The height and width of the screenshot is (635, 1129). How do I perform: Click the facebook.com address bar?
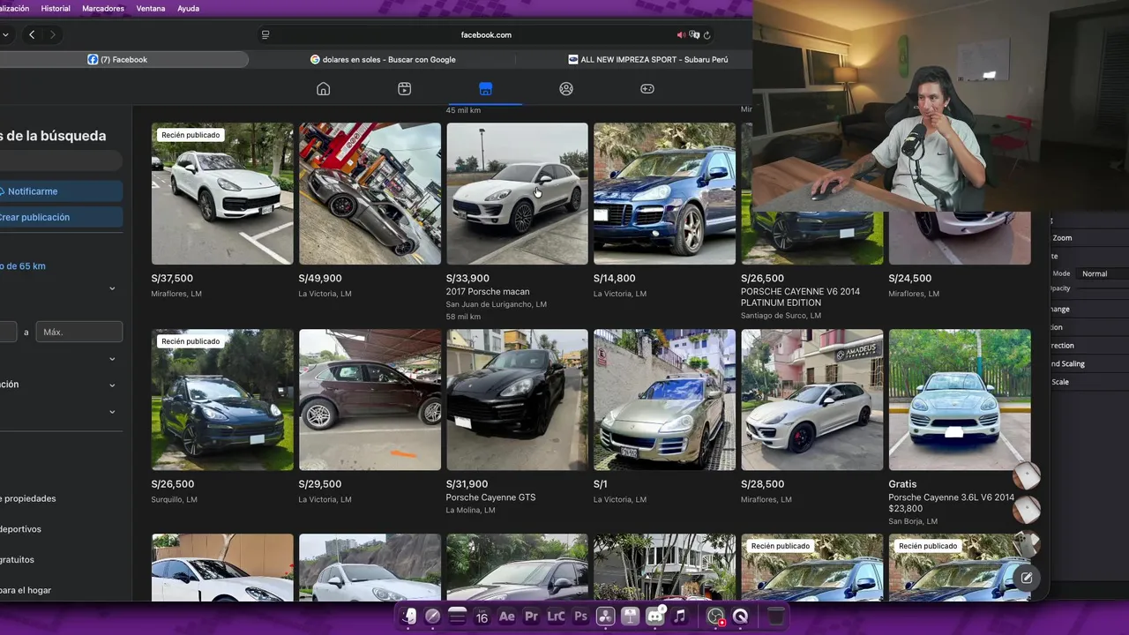tap(486, 35)
